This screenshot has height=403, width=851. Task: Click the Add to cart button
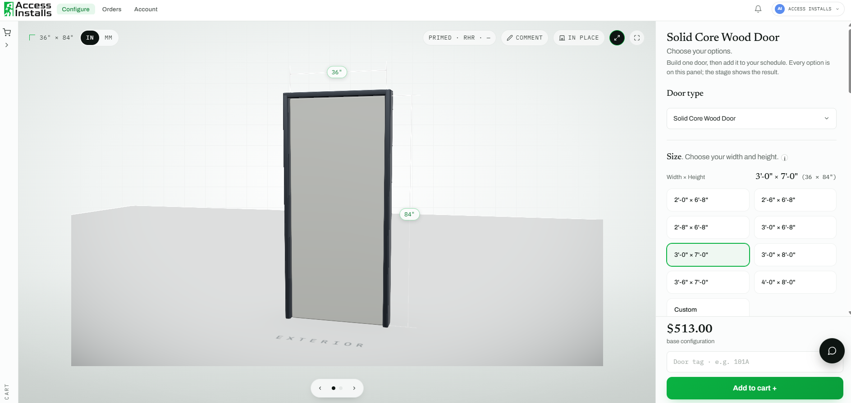pyautogui.click(x=755, y=388)
